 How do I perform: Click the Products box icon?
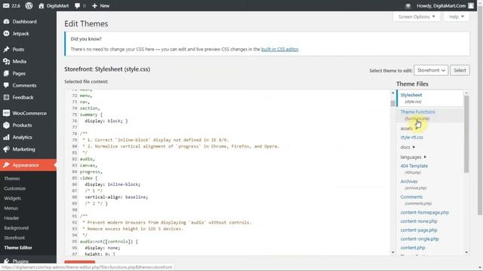[7, 125]
